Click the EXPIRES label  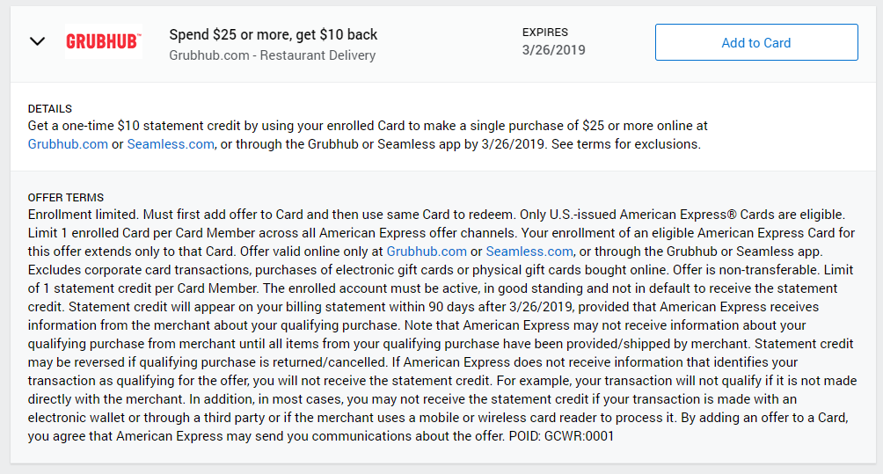click(545, 33)
